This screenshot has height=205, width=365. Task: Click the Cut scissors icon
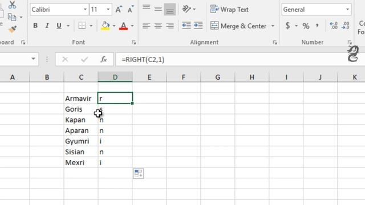(12, 5)
